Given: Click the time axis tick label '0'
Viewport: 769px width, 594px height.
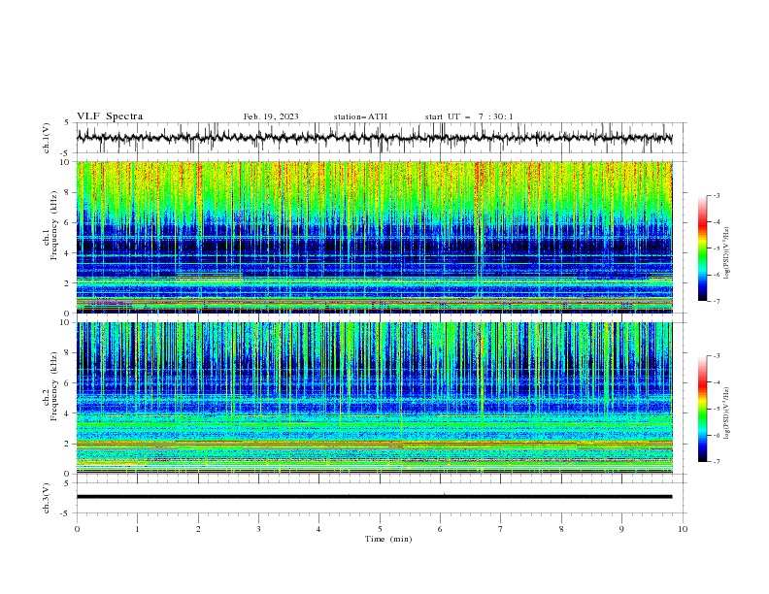Looking at the screenshot, I should click(x=77, y=529).
